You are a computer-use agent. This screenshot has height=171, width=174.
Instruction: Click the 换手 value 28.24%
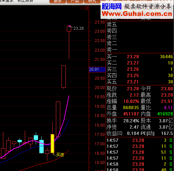tap(131, 121)
